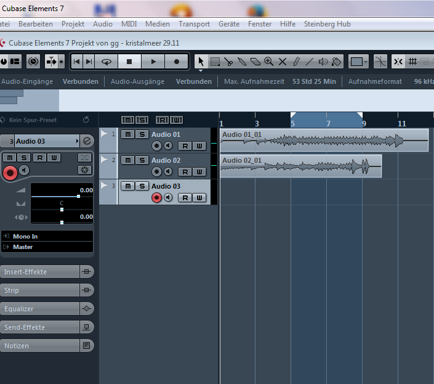Open the Projekt menu
Screen dimensions: 434x384
pos(73,24)
